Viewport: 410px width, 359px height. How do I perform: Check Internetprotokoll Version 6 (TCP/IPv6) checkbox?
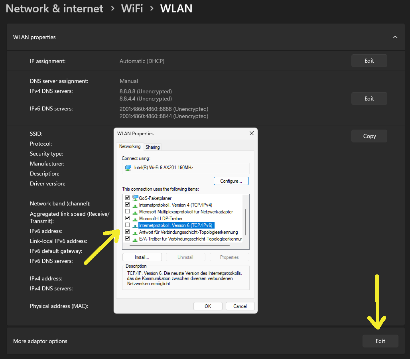pos(127,225)
